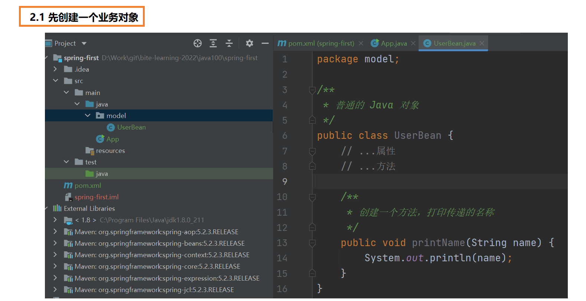Select the UserBean class icon in tree
The image size is (586, 301).
pos(111,128)
